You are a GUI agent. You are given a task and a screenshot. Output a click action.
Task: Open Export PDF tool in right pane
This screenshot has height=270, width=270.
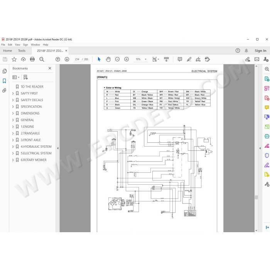[267, 79]
